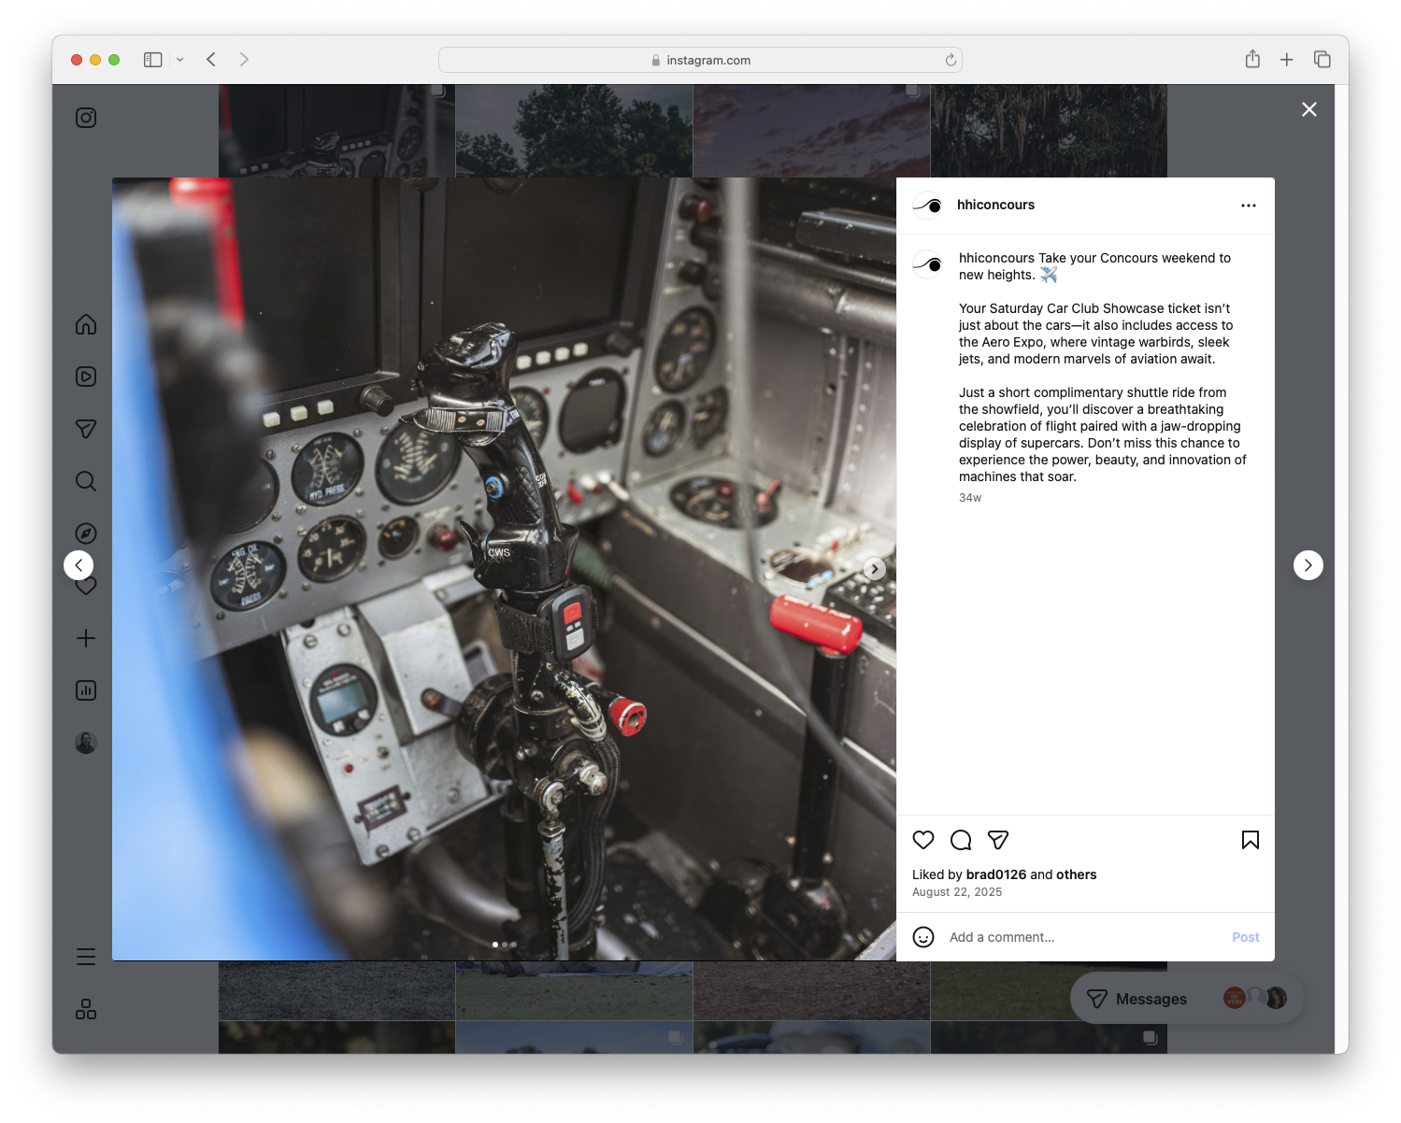The image size is (1401, 1123).
Task: Open the Search panel
Action: (x=86, y=480)
